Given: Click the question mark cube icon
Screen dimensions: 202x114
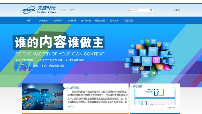Looking at the screenshot, I should (x=142, y=42).
